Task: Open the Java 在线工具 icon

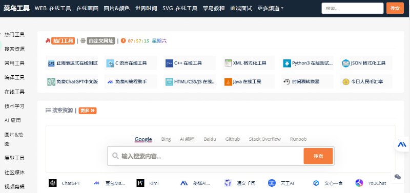Action: pyautogui.click(x=228, y=82)
